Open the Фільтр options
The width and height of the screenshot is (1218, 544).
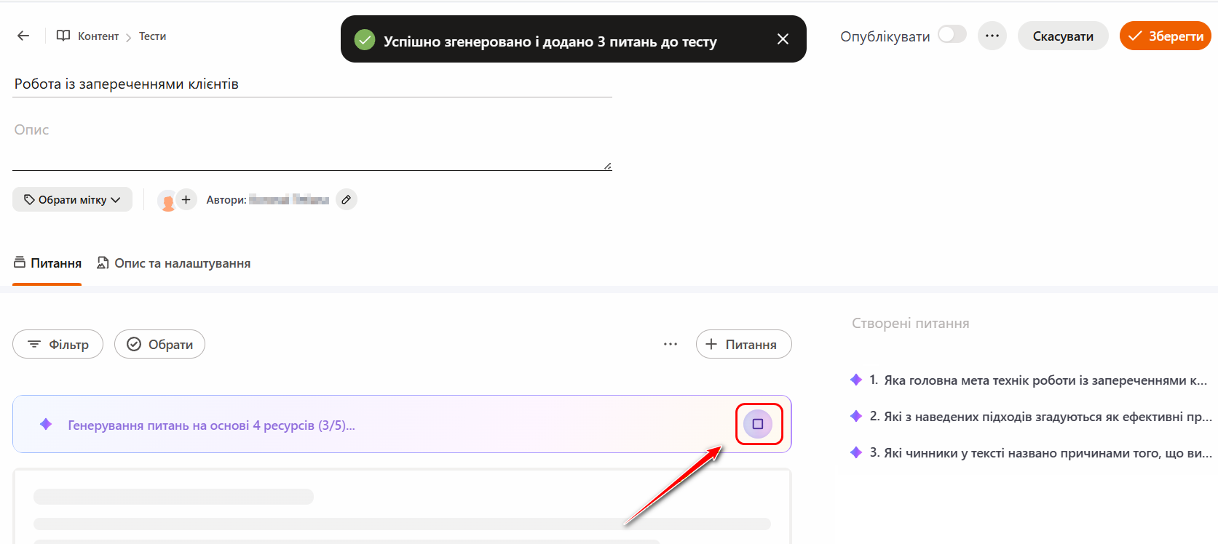pos(58,344)
